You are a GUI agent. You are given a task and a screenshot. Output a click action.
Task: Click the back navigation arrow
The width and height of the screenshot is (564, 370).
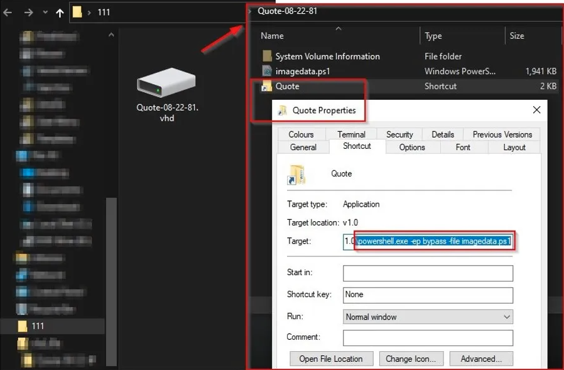tap(8, 12)
